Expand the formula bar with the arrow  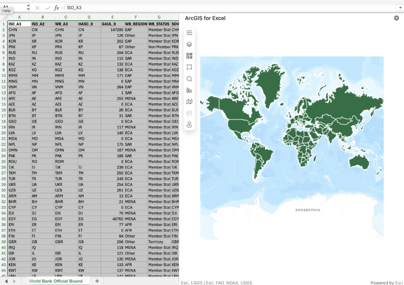click(x=400, y=8)
